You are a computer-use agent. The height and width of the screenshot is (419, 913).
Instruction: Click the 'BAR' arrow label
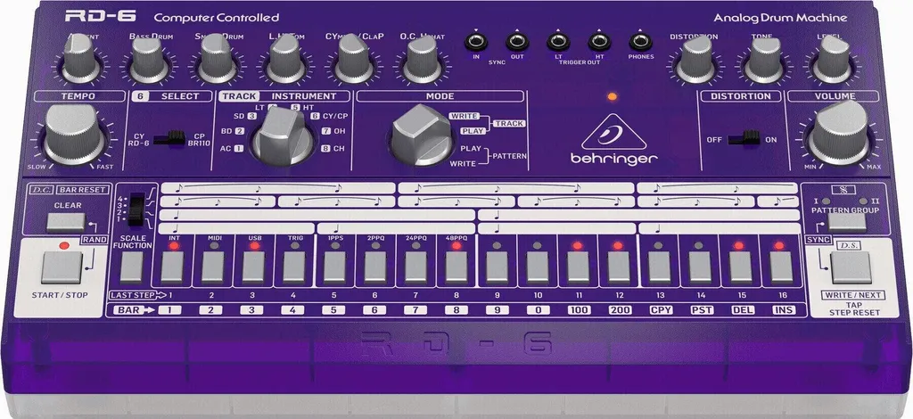coord(134,310)
